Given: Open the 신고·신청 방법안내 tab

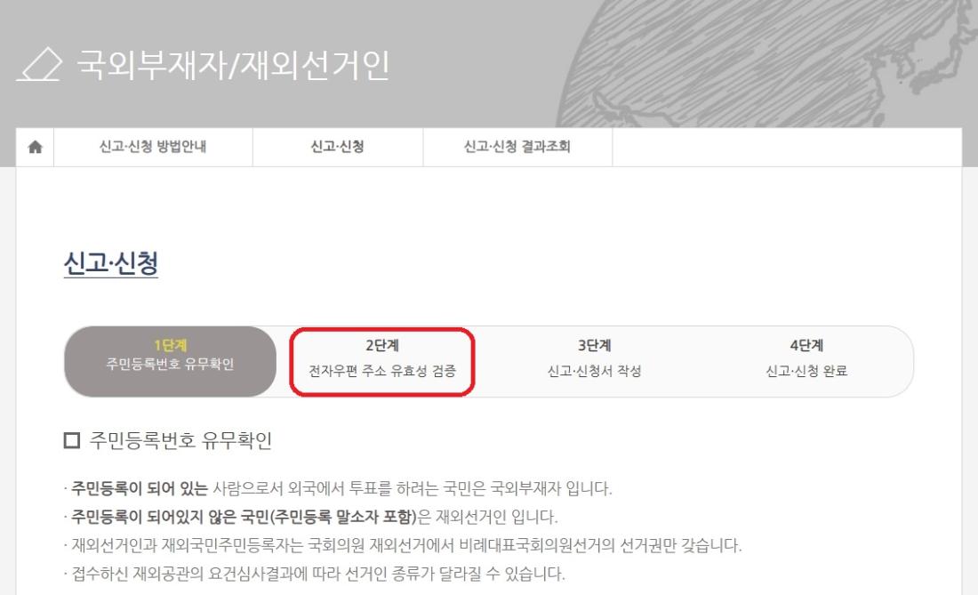Looking at the screenshot, I should coord(153,147).
